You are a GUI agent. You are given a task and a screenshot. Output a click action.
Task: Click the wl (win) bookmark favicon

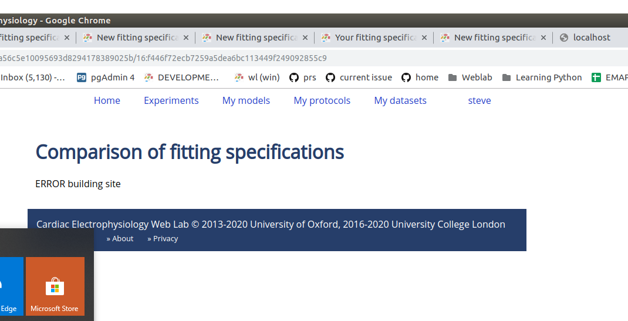click(x=239, y=77)
